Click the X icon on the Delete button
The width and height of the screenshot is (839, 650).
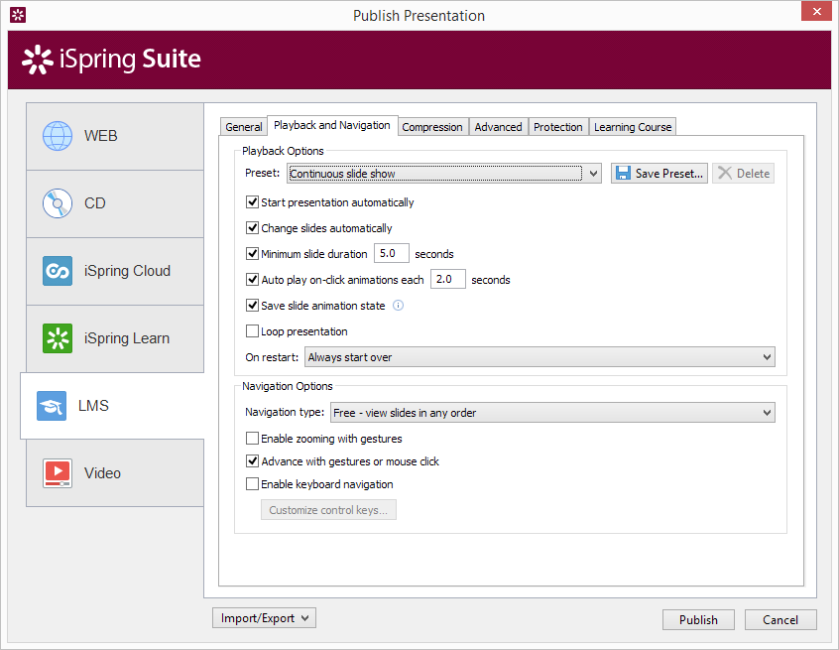point(725,173)
